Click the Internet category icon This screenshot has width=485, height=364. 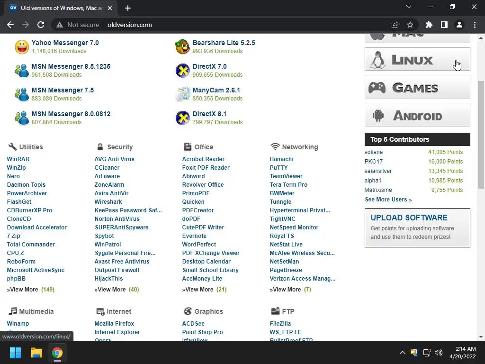tap(100, 311)
